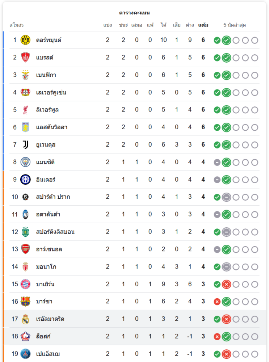This screenshot has height=362, width=269.
Task: Click Bayern's red loss result icon
Action: (x=227, y=284)
